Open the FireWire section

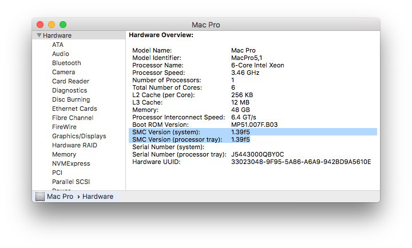pyautogui.click(x=64, y=127)
